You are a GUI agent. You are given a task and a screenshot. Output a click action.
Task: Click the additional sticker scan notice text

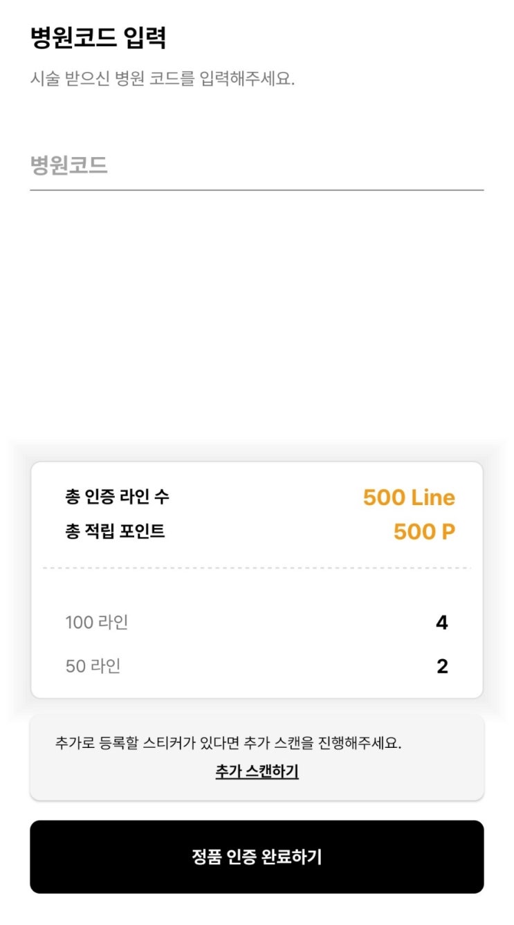click(x=228, y=744)
